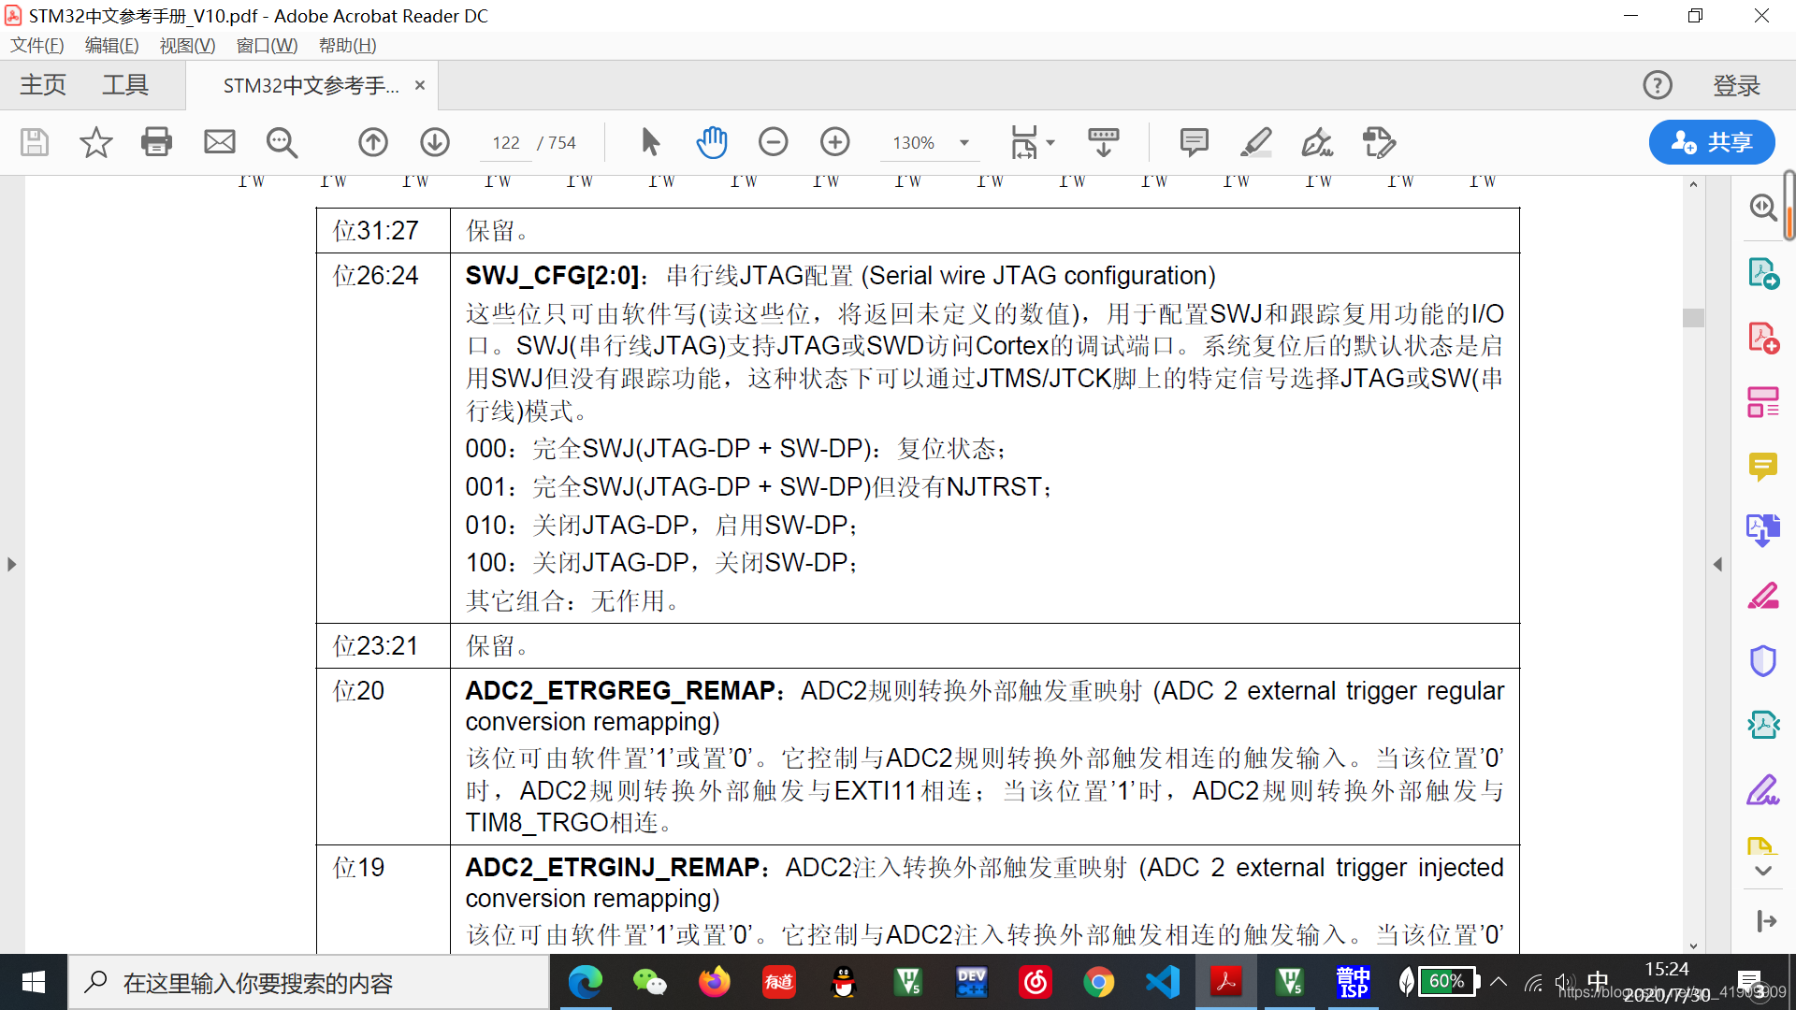Open Google Chrome from the taskbar
The image size is (1796, 1010).
coord(1099,982)
